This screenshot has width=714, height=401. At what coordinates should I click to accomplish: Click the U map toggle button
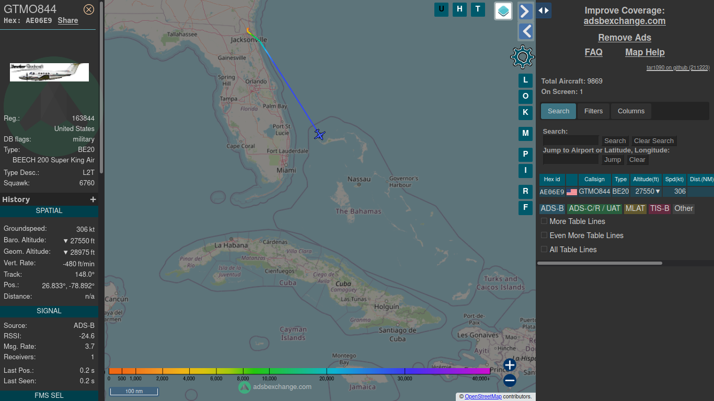coord(441,9)
